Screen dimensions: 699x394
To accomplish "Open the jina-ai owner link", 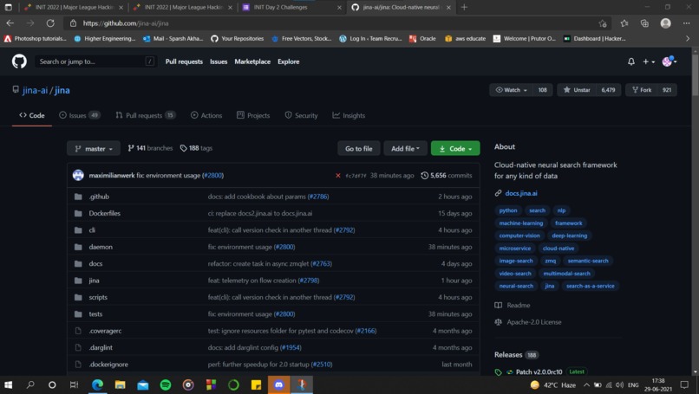I will pyautogui.click(x=35, y=90).
